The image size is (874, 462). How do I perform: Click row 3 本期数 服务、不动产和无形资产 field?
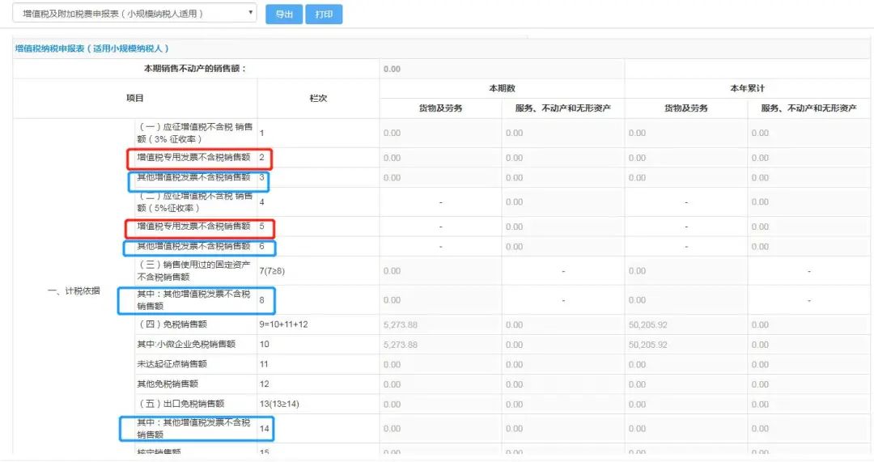click(563, 178)
